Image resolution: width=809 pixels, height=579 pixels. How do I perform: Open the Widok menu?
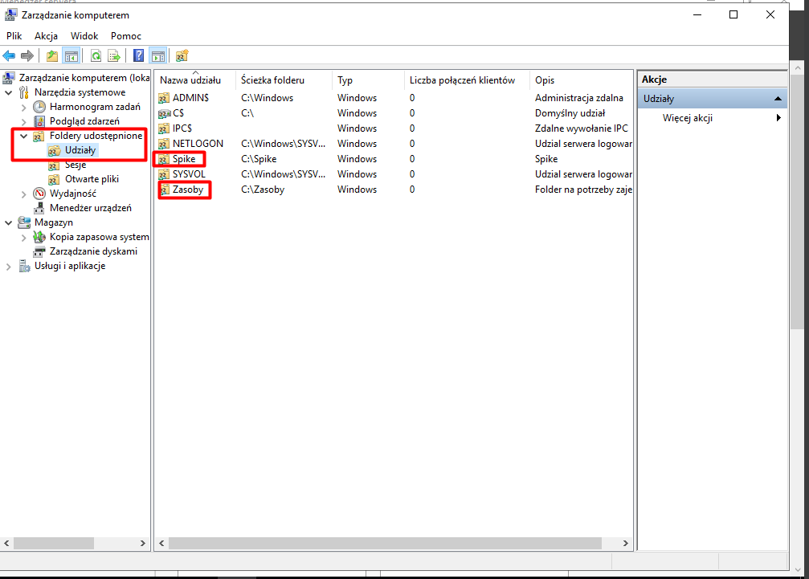click(84, 36)
